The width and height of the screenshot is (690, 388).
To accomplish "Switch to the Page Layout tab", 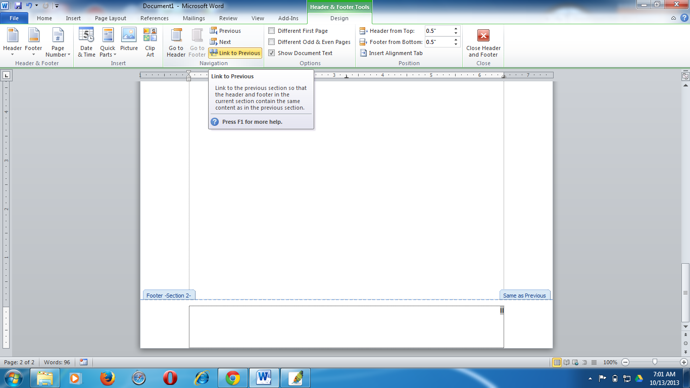I will (111, 18).
